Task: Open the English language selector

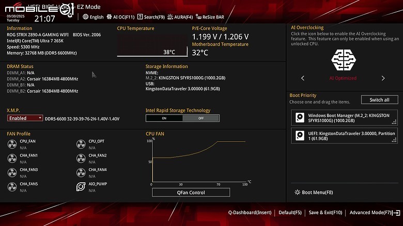Action: (93, 17)
